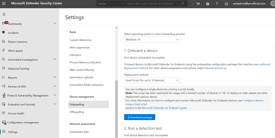The image size is (275, 138).
Task: Click the Alerts queue lightning icon
Action: tap(4, 50)
